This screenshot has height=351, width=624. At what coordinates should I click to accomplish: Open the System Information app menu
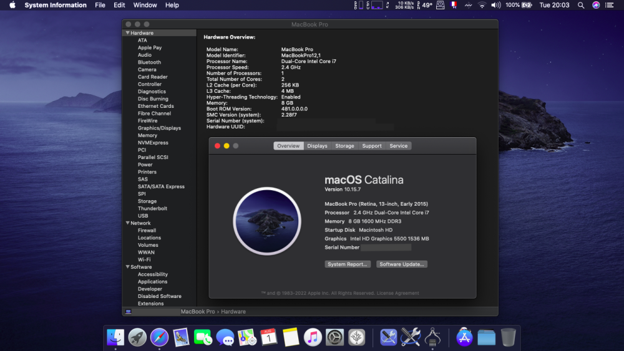[56, 5]
